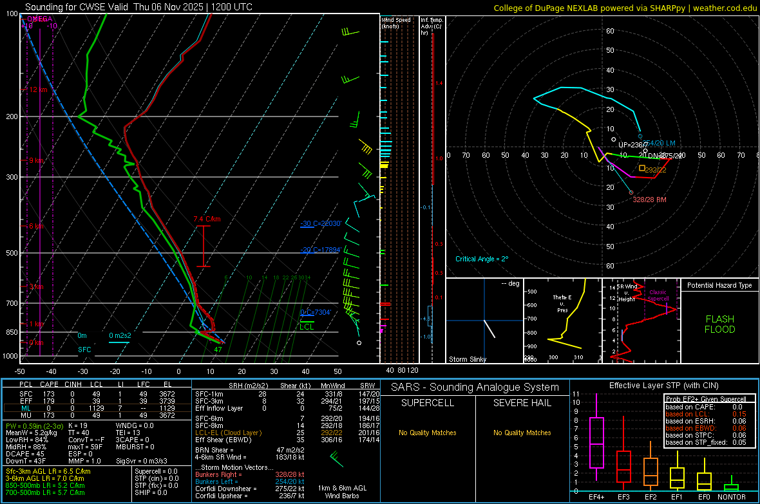Click the Eff Inflow Layer row

(x=287, y=408)
